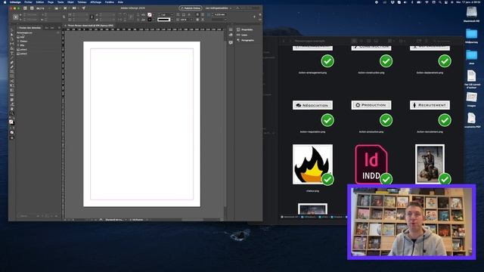Select the untitled document tab
Image resolution: width=484 pixels, height=272 pixels.
click(90, 26)
